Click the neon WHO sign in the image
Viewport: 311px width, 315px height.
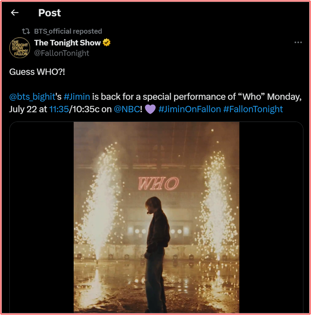pyautogui.click(x=158, y=183)
